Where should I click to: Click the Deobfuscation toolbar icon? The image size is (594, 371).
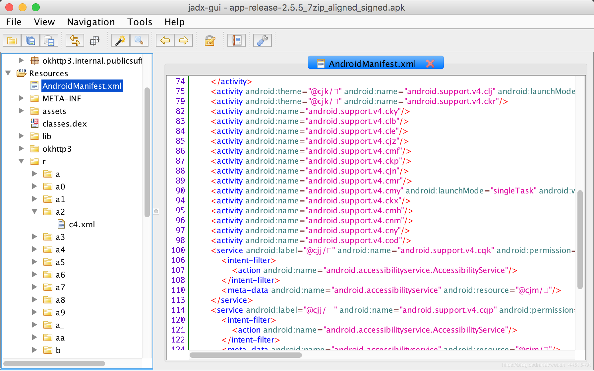tap(210, 41)
